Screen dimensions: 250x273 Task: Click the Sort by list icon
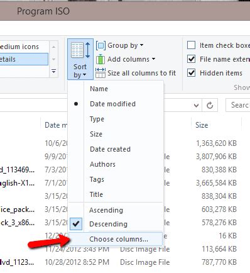pyautogui.click(x=80, y=50)
